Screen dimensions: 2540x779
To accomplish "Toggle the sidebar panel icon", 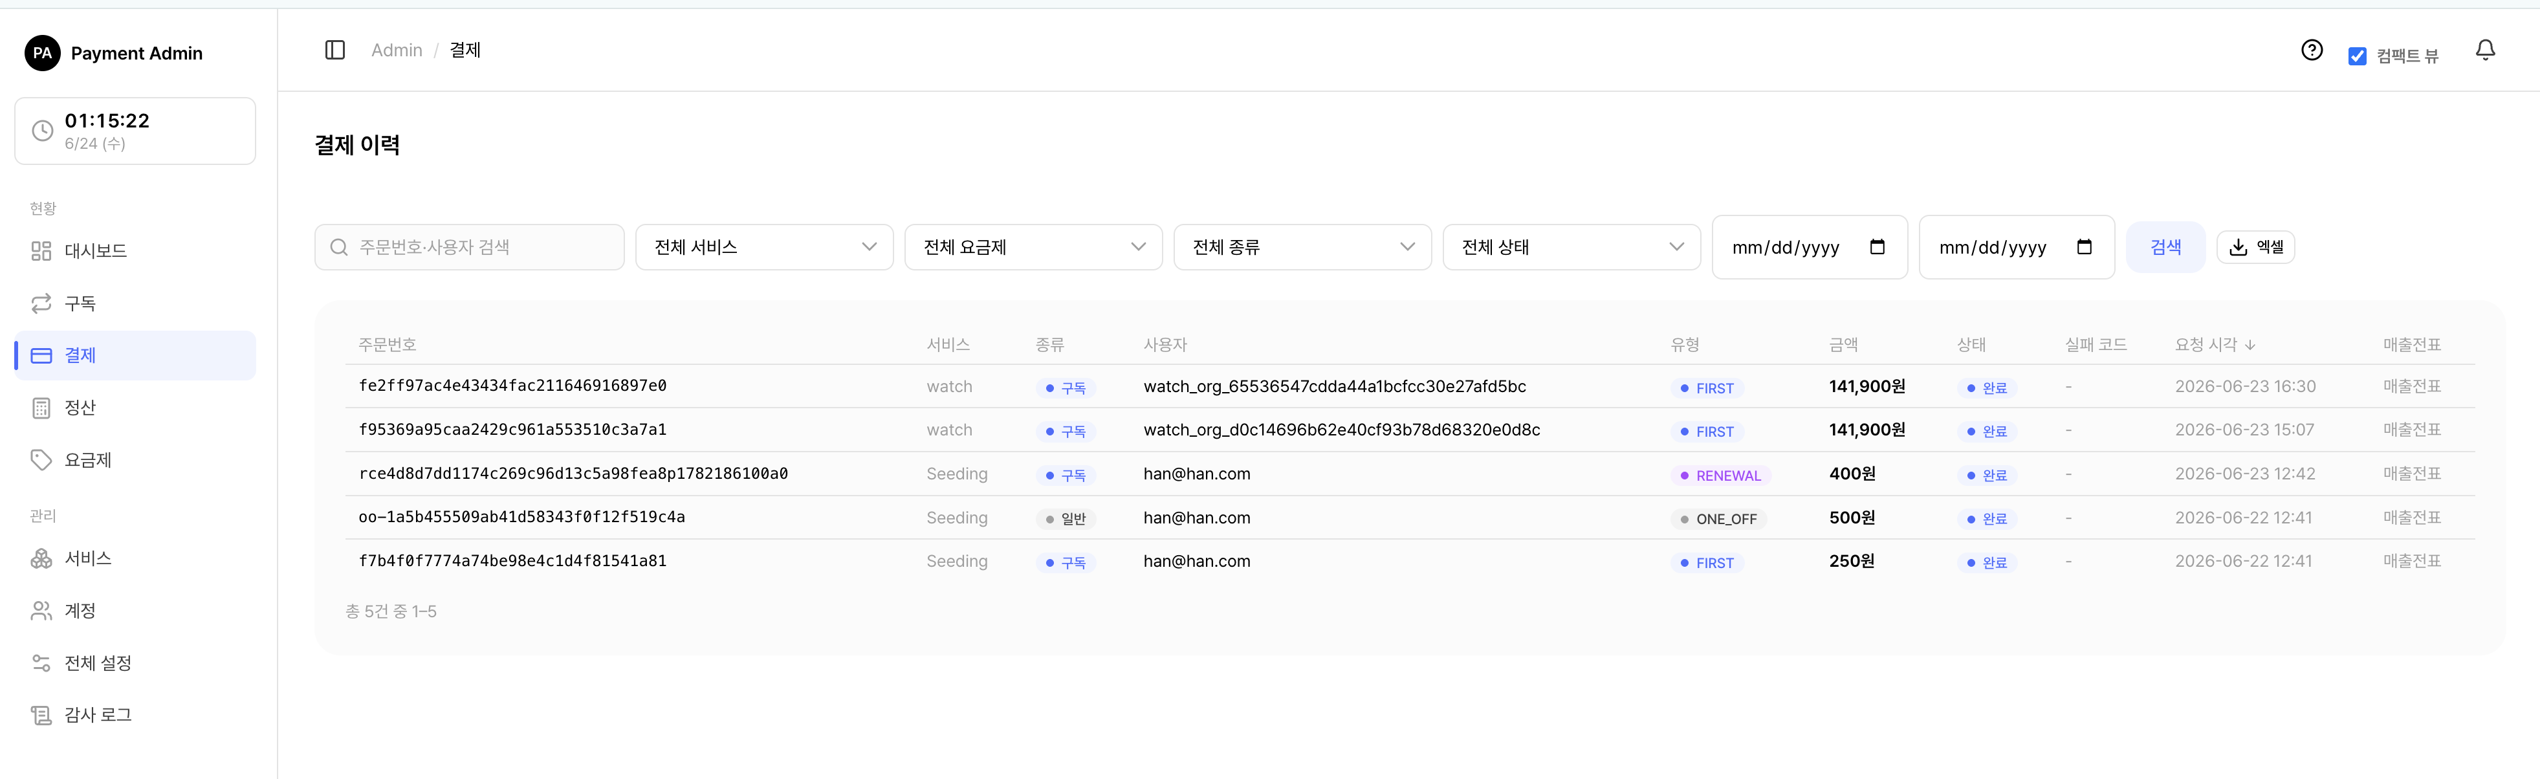I will point(335,50).
